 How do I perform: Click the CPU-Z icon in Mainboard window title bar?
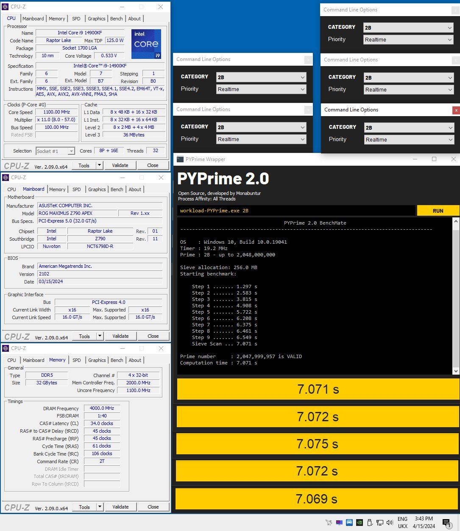[6, 178]
